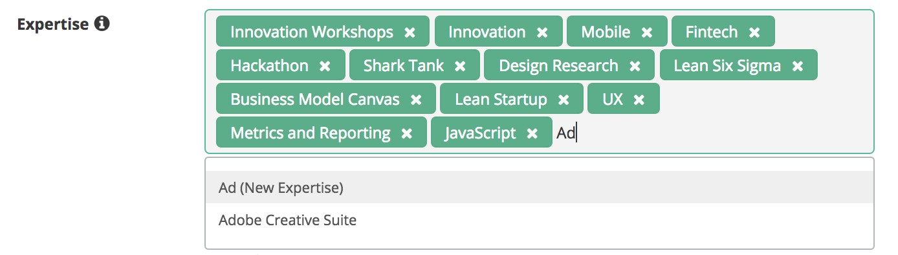
Task: Click the Business Model Canvas tag label
Action: click(x=315, y=99)
